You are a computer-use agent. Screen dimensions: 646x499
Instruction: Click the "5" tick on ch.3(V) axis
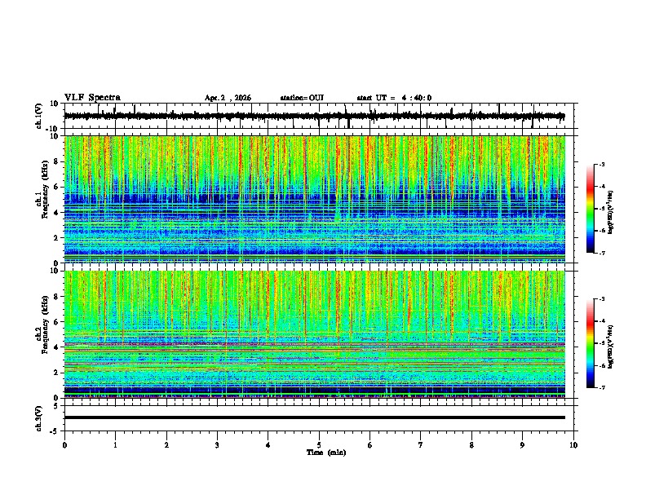click(57, 405)
